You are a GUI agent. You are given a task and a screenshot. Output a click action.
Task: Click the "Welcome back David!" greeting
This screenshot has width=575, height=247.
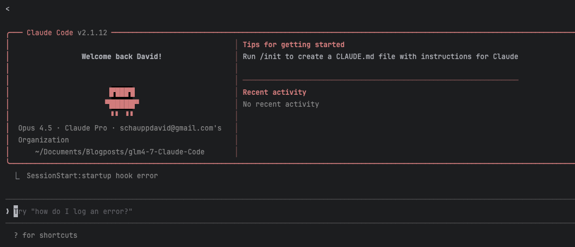pos(121,56)
